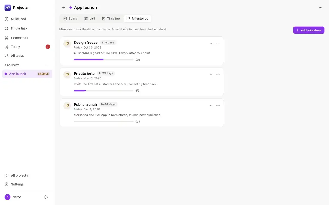Image resolution: width=329 pixels, height=205 pixels.
Task: Click the 1/5 progress count
Action: [137, 91]
